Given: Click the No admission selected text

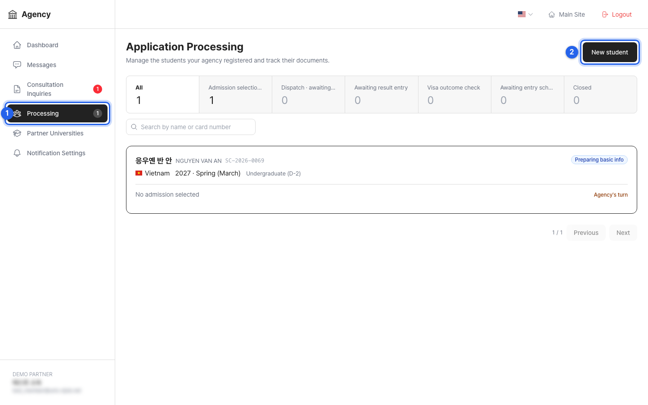Looking at the screenshot, I should click(x=167, y=194).
